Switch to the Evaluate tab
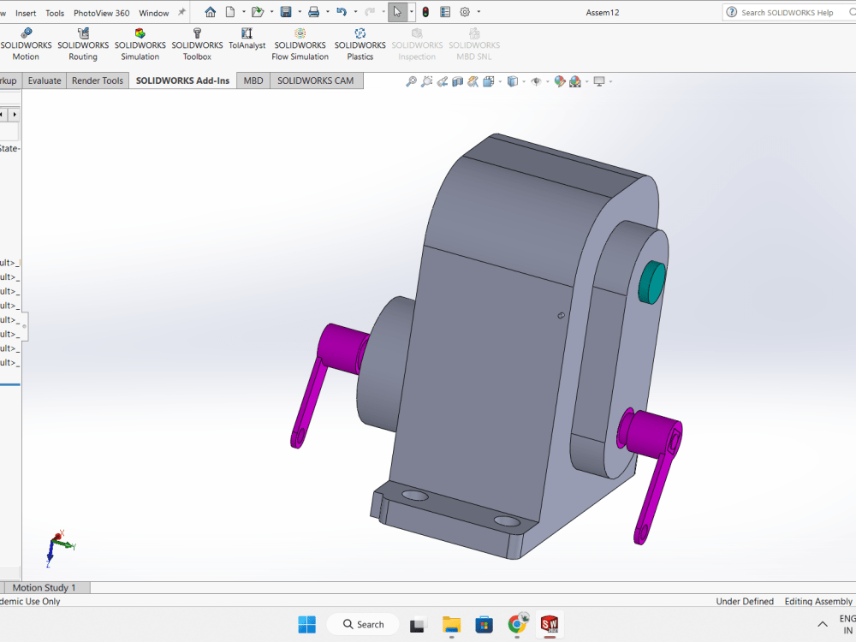Screen dimensions: 856x642 44,80
